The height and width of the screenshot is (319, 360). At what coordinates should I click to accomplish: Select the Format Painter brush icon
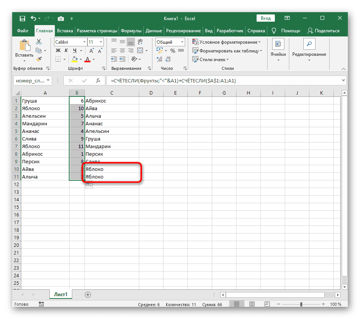tap(38, 59)
